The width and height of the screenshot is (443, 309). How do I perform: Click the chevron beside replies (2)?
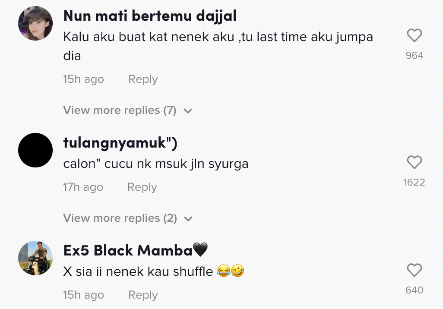(188, 219)
